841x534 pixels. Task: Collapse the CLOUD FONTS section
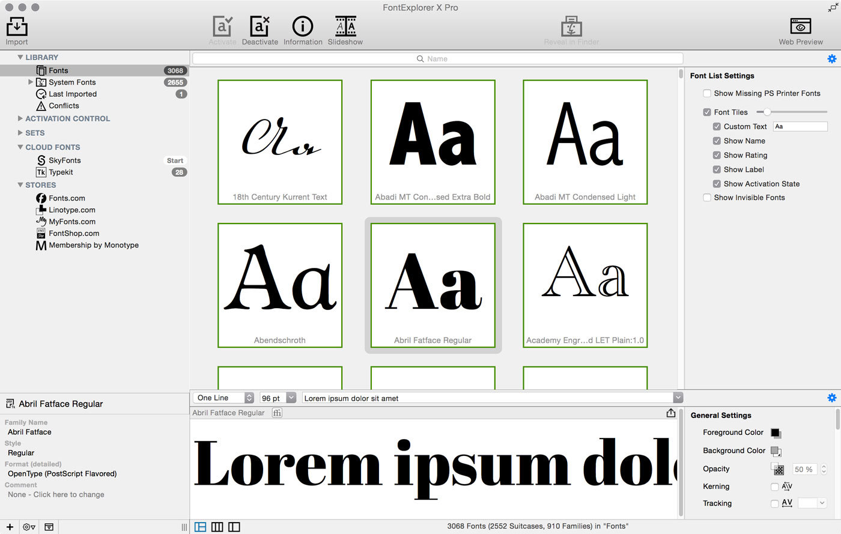pos(20,147)
